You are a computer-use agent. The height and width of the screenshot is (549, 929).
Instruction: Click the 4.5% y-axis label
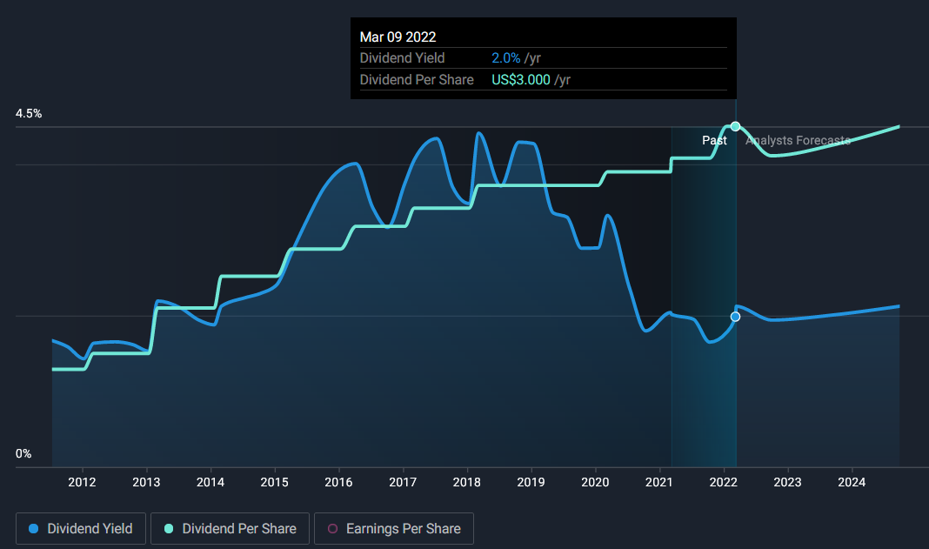[x=29, y=114]
